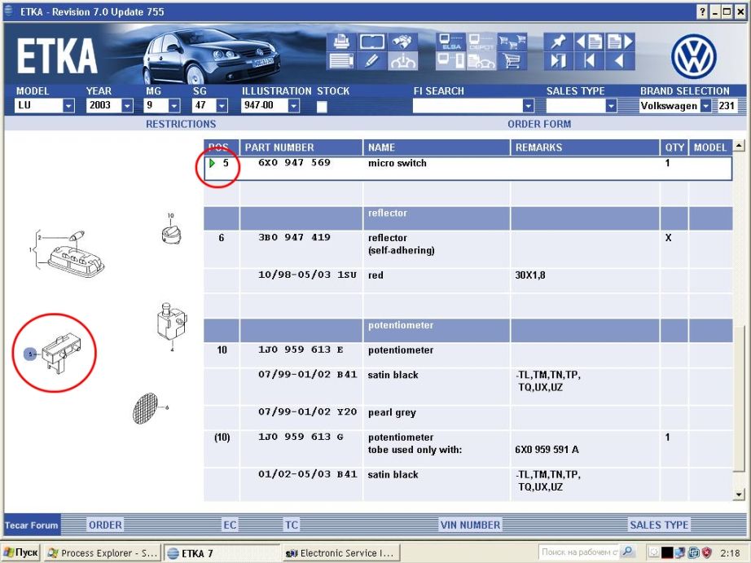
Task: Open the BRAND SELECTION Volkswagen dropdown
Action: click(x=705, y=106)
